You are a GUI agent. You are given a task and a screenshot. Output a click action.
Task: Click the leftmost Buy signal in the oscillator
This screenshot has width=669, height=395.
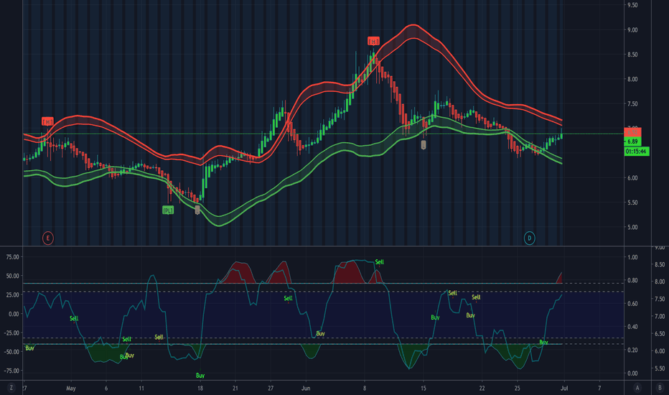(x=29, y=348)
